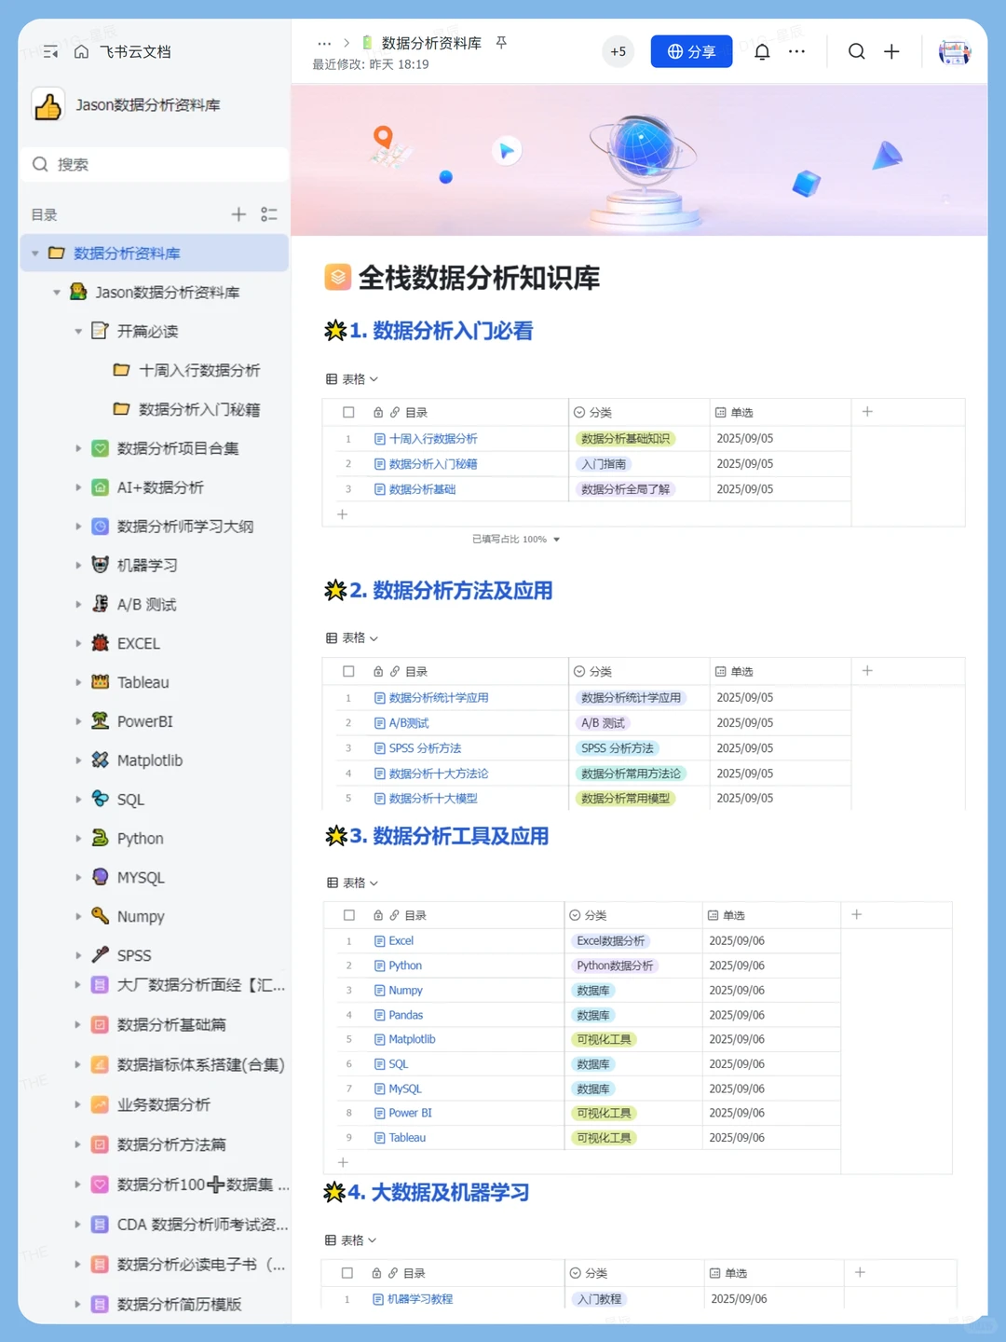This screenshot has height=1342, width=1006.
Task: Open the 表格 view dropdown in section 3
Action: 353,883
